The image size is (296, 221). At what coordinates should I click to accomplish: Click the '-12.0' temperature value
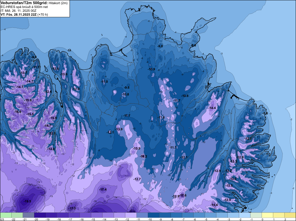click(76, 89)
